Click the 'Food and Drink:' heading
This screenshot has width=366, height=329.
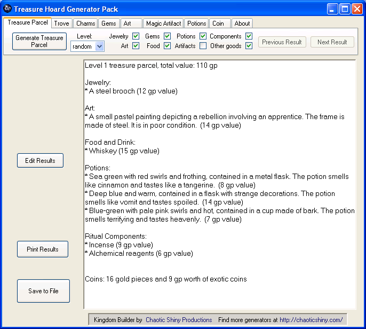point(110,142)
